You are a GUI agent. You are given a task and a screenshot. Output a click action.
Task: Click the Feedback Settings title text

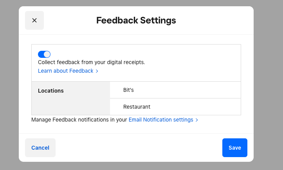click(x=136, y=20)
